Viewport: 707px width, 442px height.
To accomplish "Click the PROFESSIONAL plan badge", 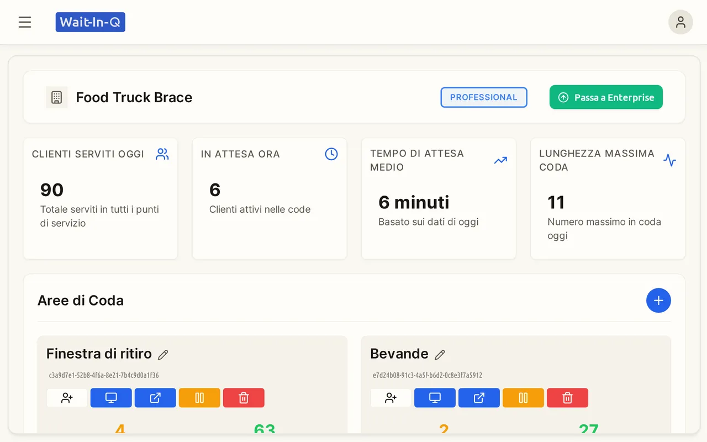I will tap(484, 97).
